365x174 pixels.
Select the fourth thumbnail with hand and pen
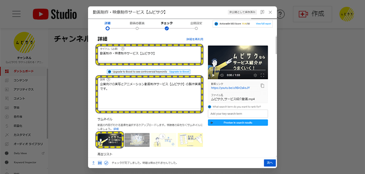190,140
